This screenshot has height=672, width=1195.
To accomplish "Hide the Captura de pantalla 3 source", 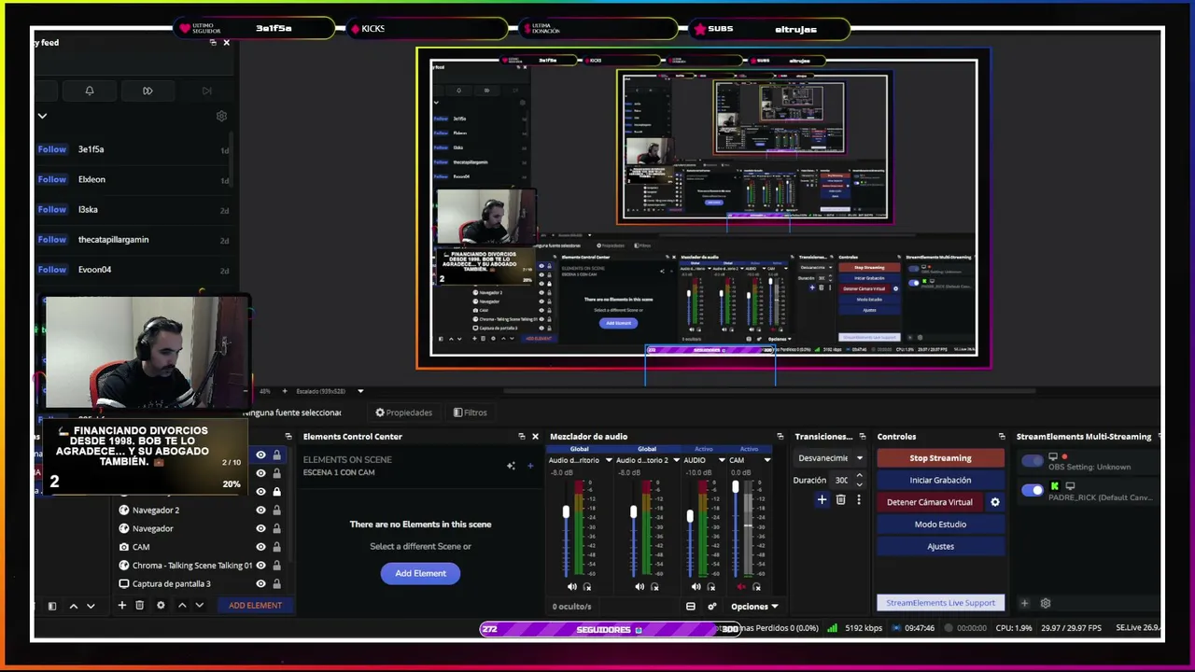I will (x=260, y=584).
